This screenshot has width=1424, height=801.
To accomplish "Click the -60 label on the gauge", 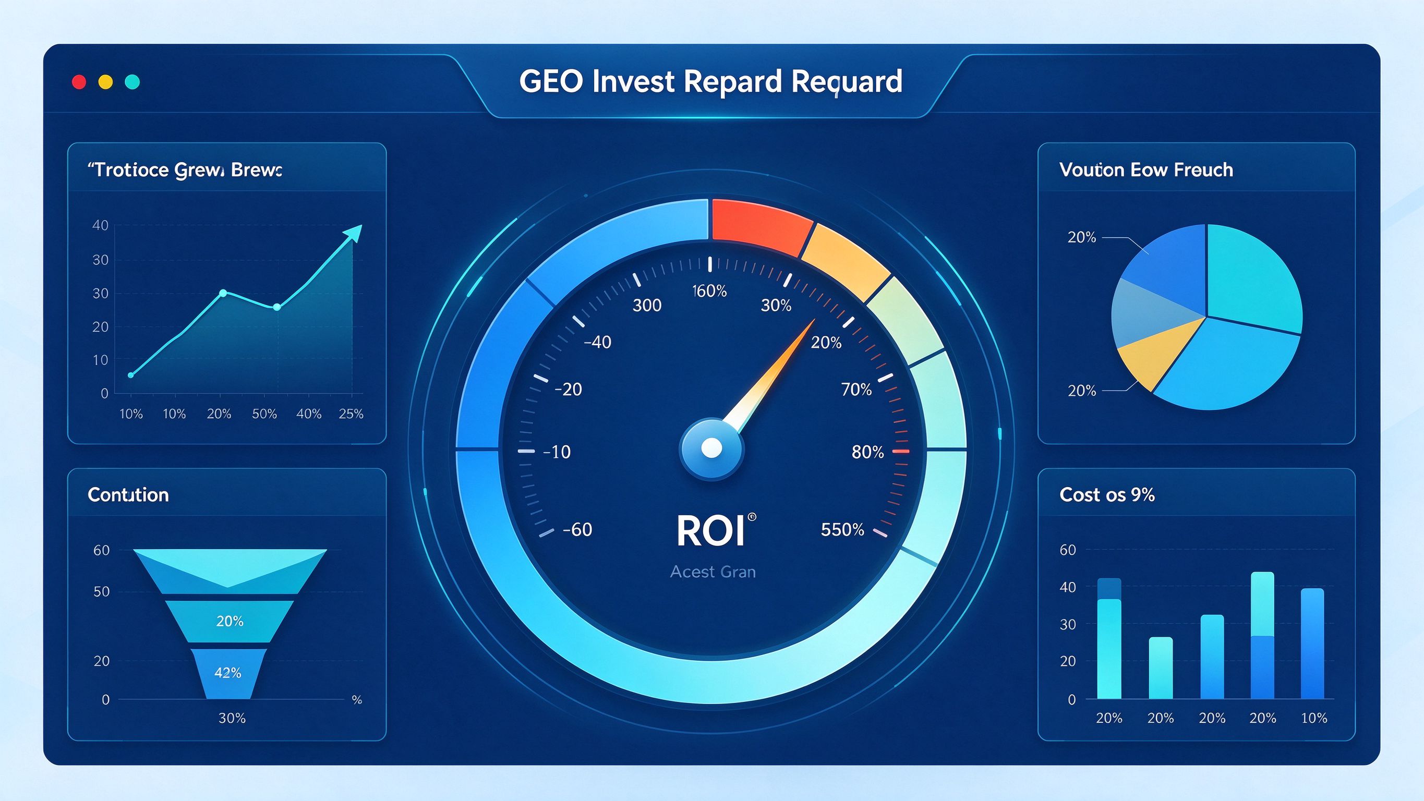I will coord(577,530).
